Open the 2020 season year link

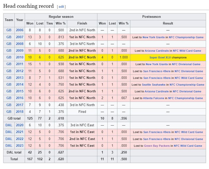click(20, 125)
